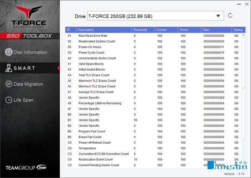Image resolution: width=251 pixels, height=178 pixels.
Task: Close the SSD Toolbox window
Action: click(x=247, y=4)
